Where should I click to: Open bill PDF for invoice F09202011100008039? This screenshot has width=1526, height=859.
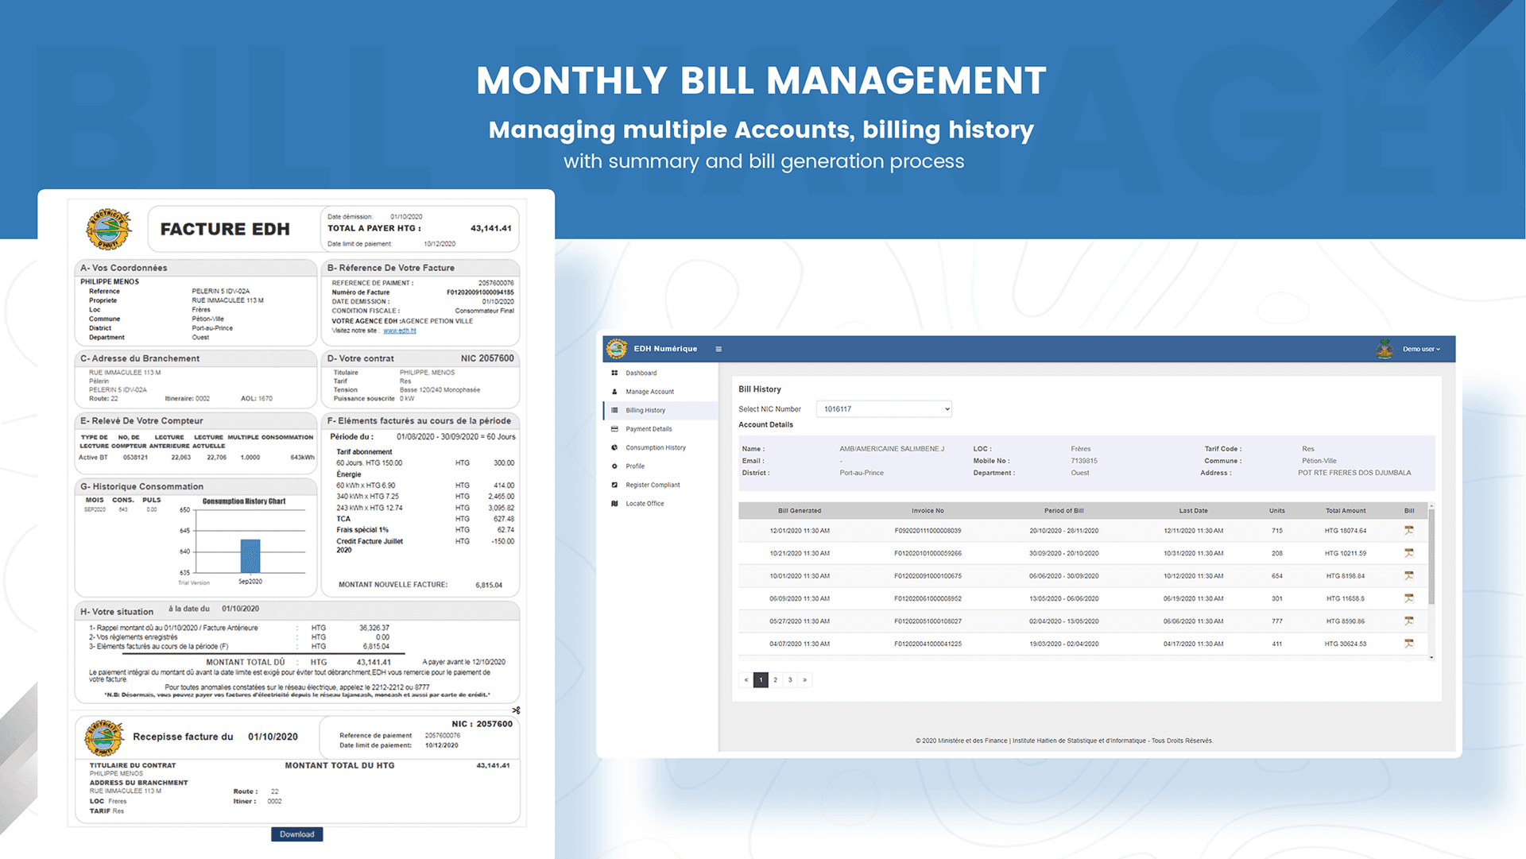point(1408,530)
